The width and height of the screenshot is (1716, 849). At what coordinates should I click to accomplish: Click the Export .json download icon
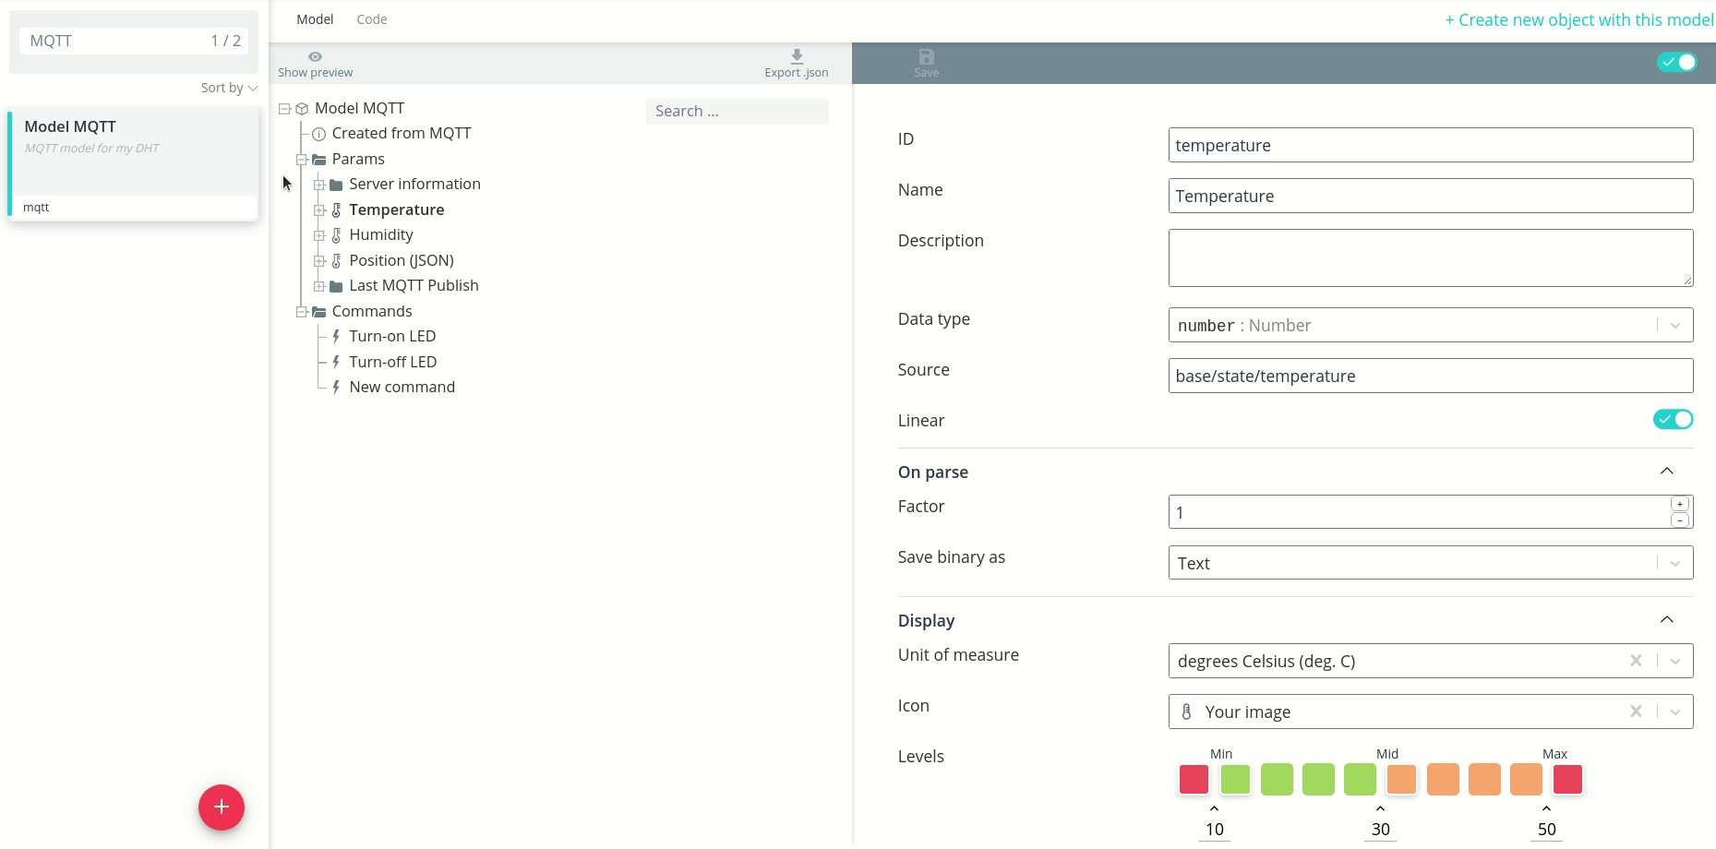(797, 57)
